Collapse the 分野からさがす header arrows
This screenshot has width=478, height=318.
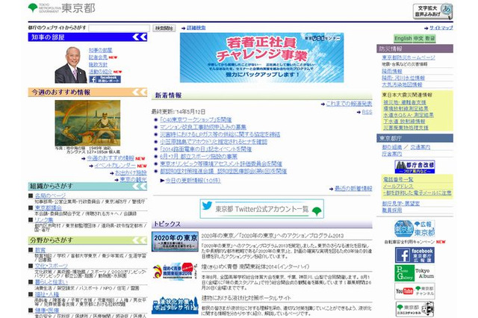140,240
